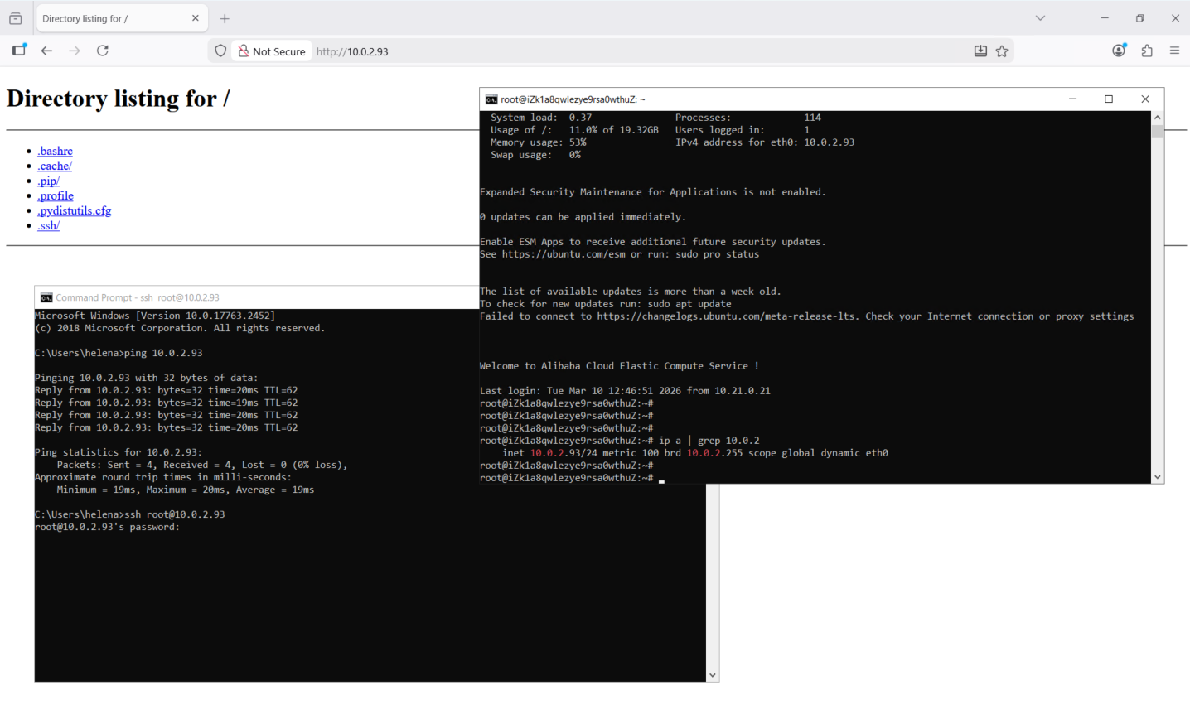Open a new browser tab

[x=225, y=18]
